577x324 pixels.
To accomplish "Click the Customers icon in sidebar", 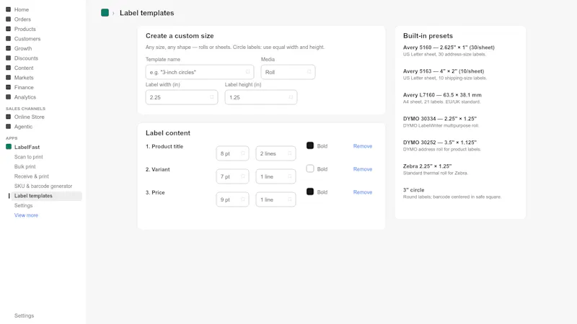I will coord(8,39).
